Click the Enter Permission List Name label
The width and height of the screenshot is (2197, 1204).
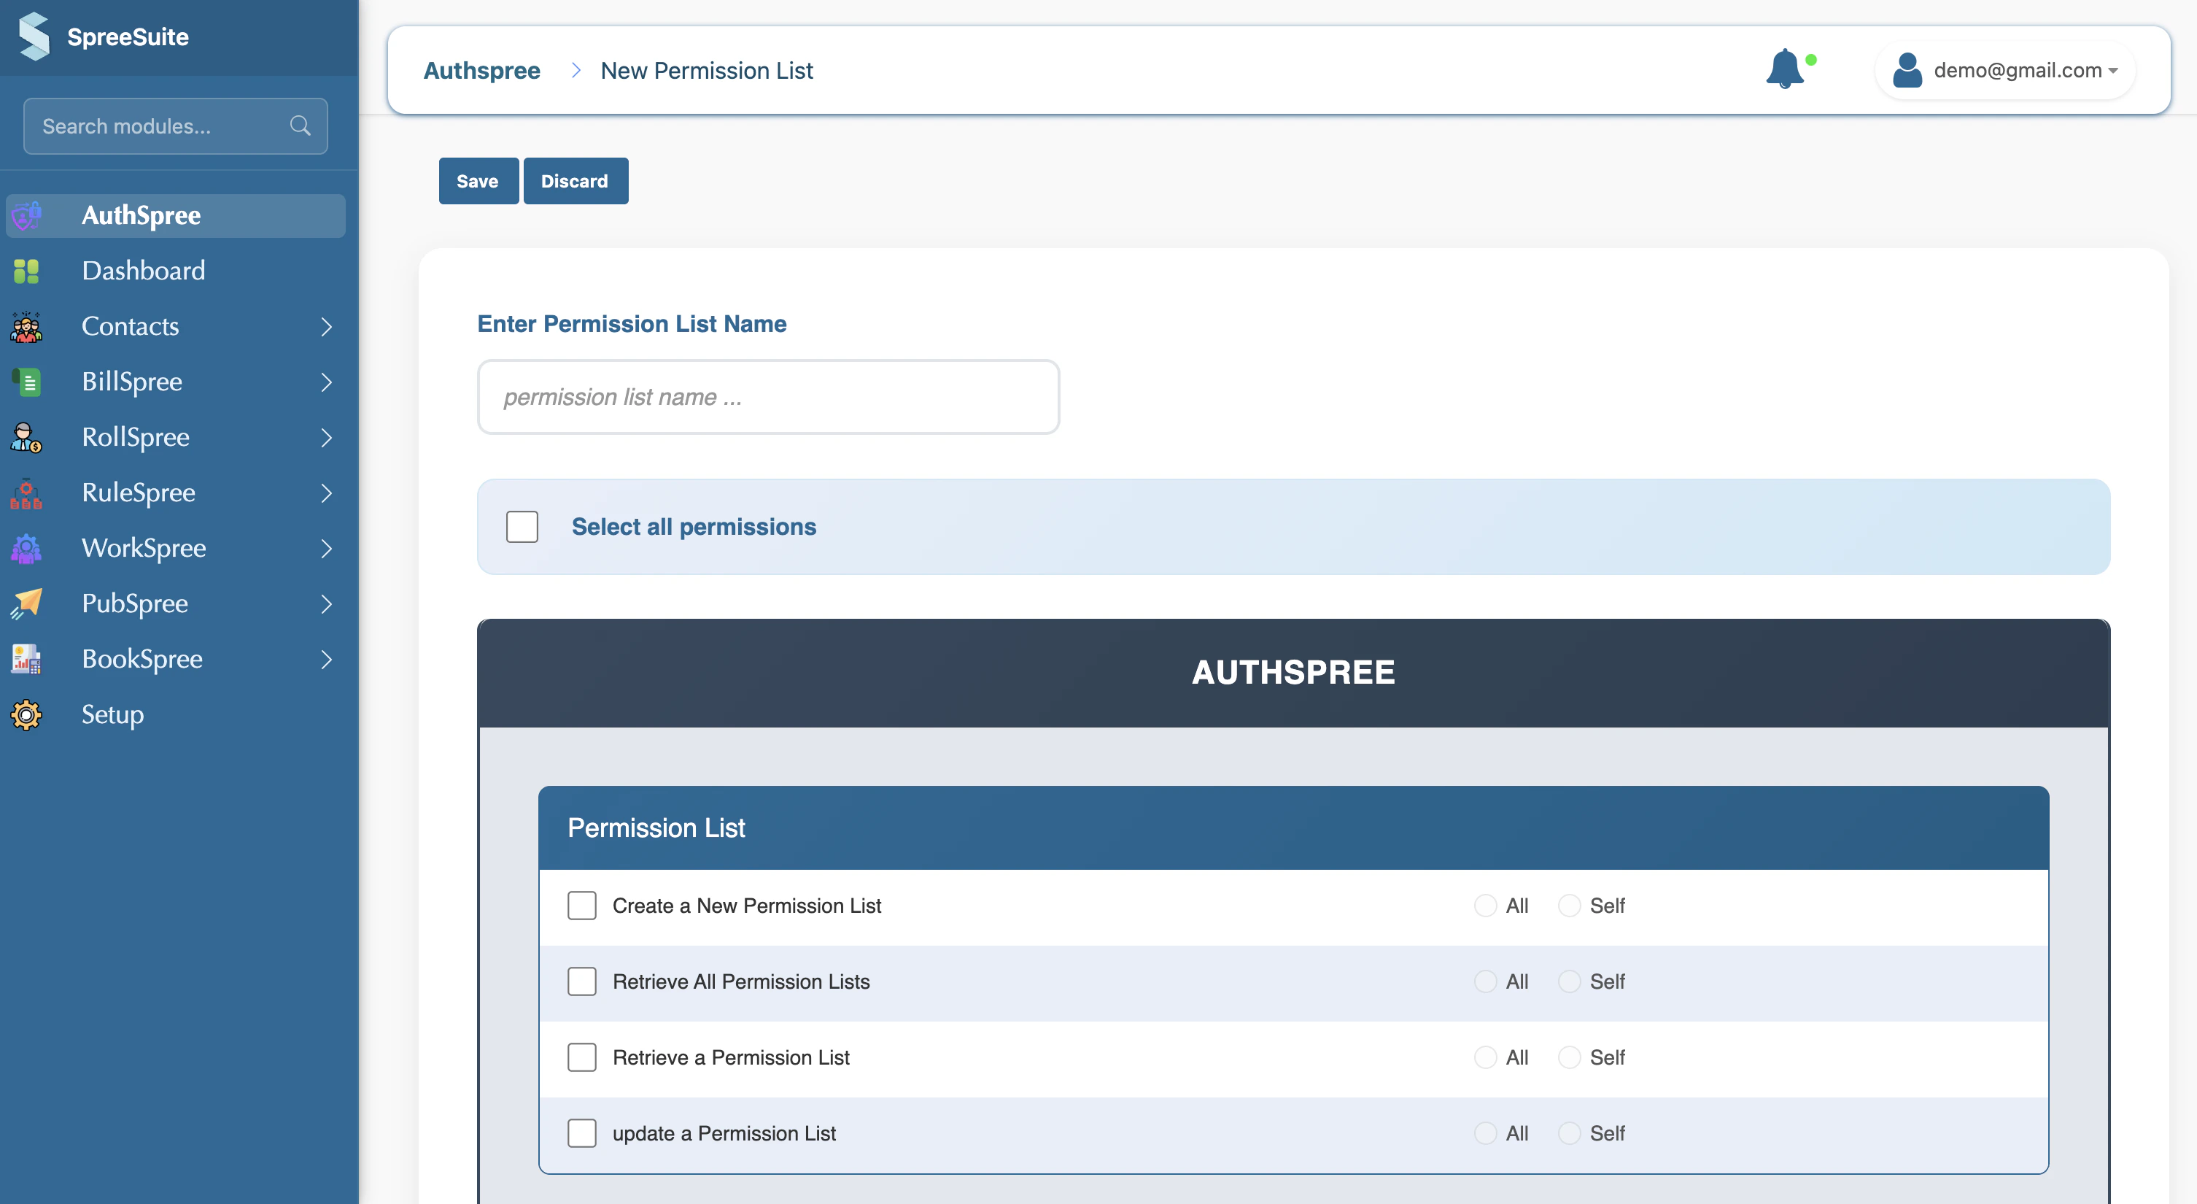(632, 323)
